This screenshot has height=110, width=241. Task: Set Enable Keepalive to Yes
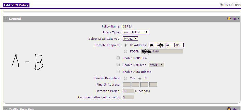[125, 78]
